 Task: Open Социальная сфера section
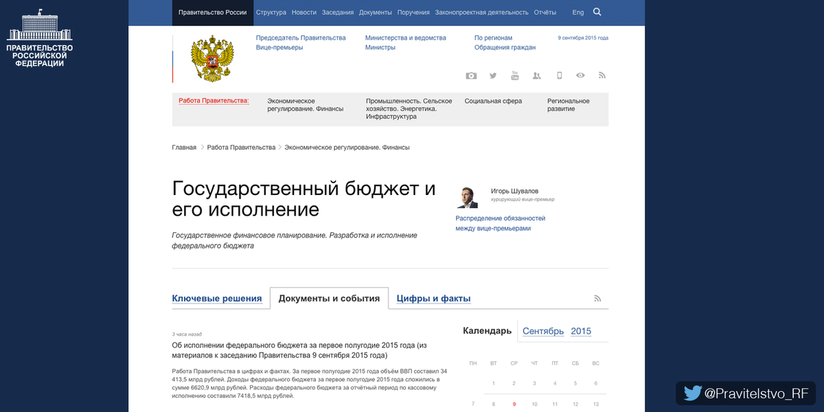point(493,101)
